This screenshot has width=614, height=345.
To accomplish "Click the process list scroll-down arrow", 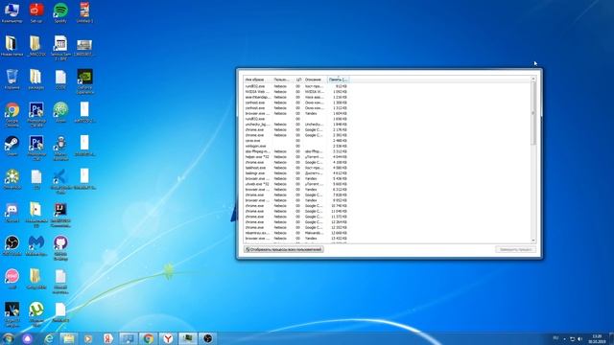I will coord(533,241).
